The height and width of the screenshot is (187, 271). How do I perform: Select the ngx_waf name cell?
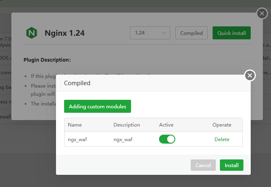[x=77, y=139]
